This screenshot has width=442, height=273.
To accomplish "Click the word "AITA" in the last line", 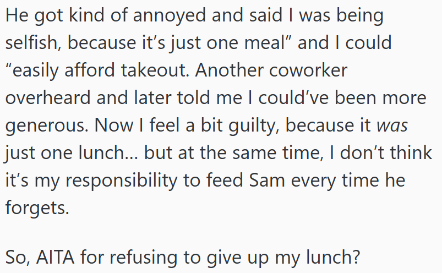I will [55, 257].
